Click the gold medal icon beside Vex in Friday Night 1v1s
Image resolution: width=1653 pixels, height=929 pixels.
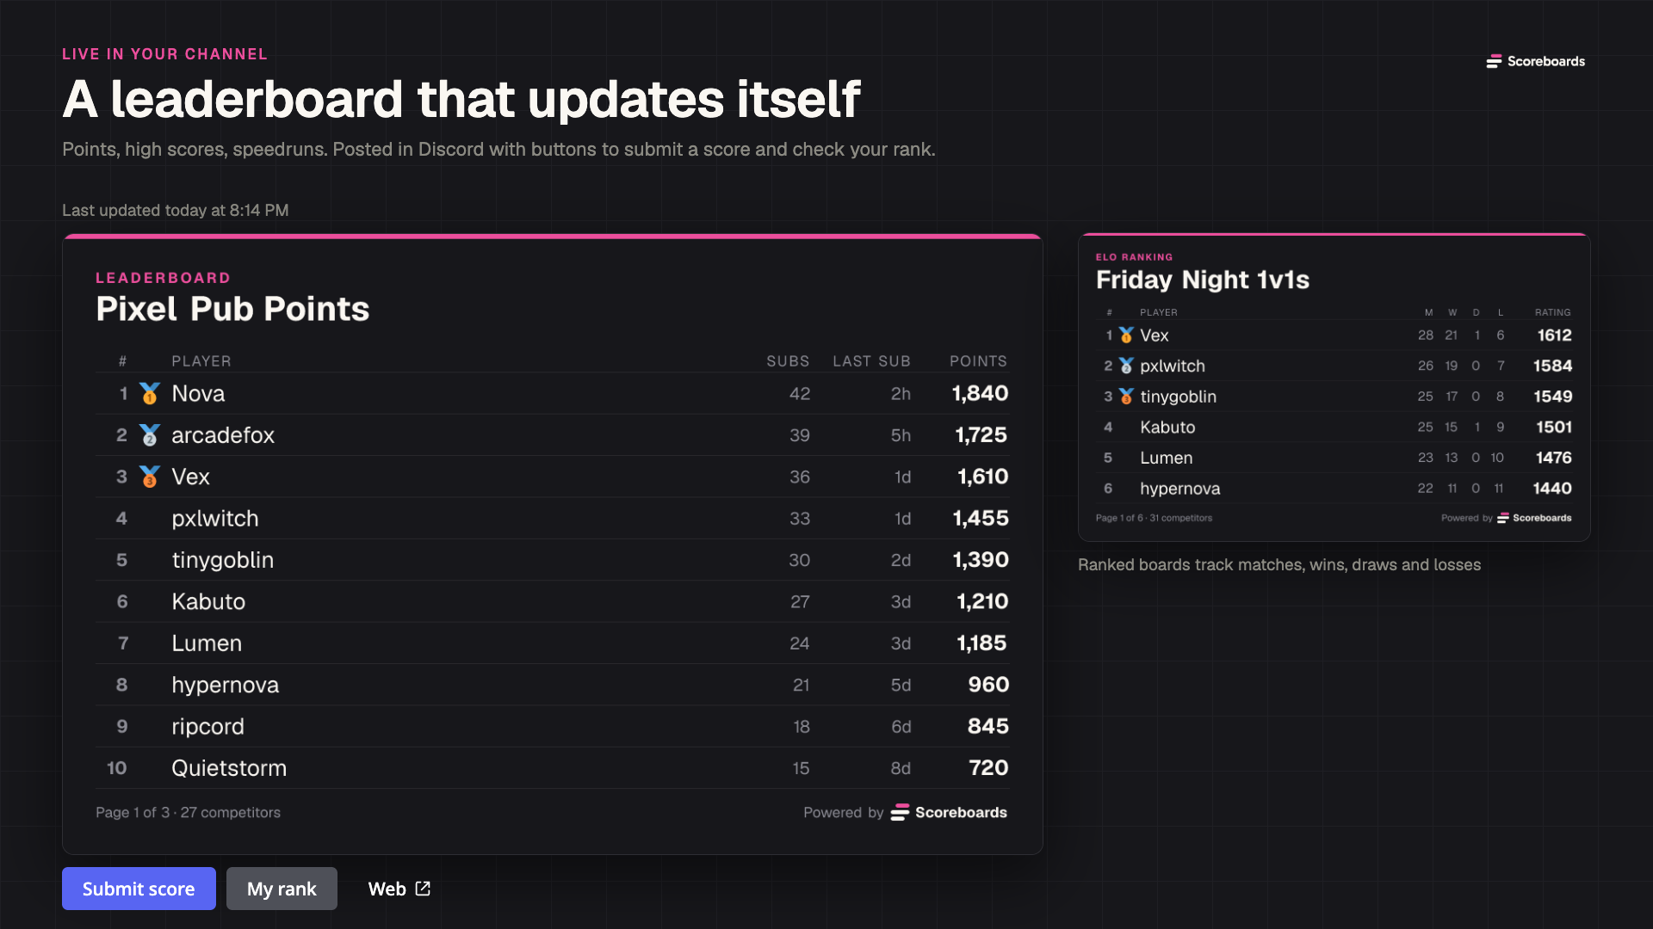click(x=1126, y=335)
